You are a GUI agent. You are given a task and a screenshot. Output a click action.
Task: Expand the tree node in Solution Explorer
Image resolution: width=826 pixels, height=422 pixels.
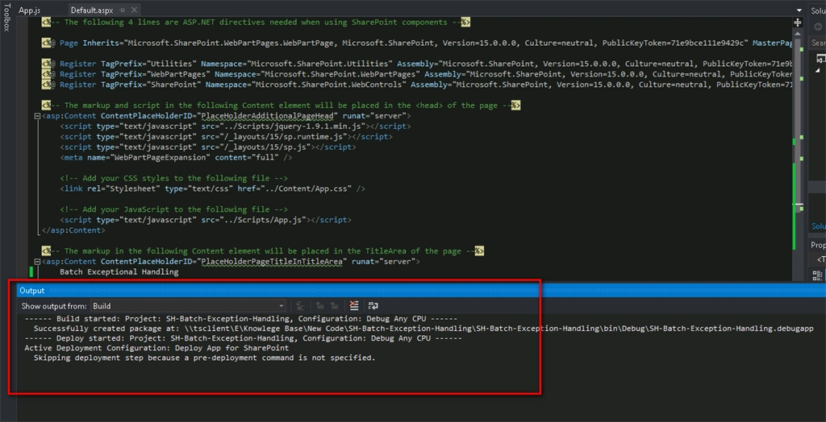pos(818,70)
